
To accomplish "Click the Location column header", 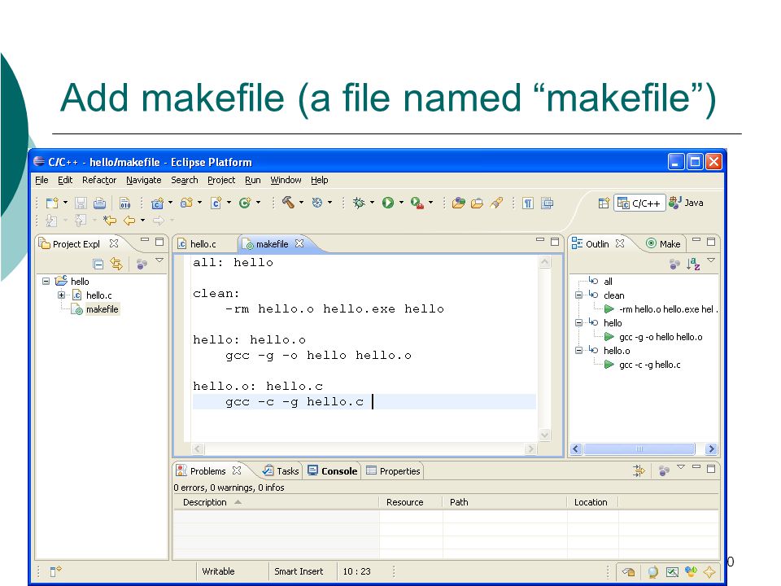I will [x=593, y=502].
